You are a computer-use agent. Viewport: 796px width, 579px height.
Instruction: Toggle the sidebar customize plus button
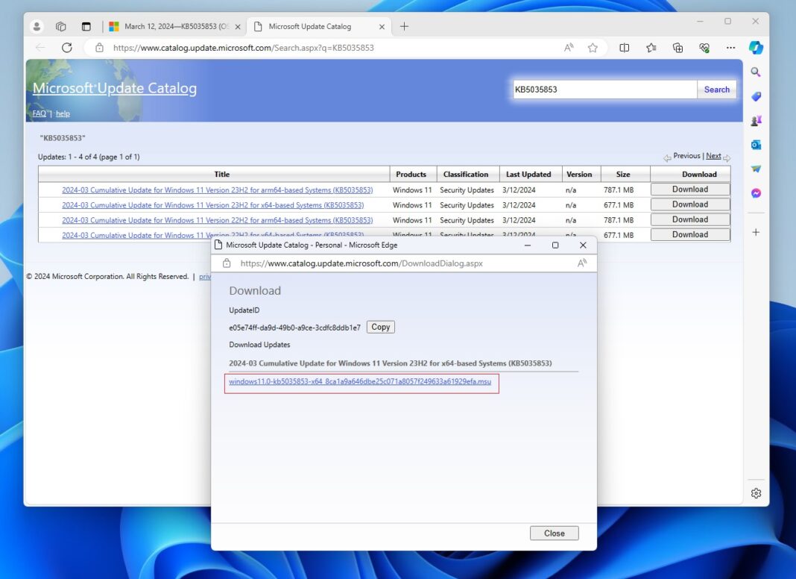point(756,233)
